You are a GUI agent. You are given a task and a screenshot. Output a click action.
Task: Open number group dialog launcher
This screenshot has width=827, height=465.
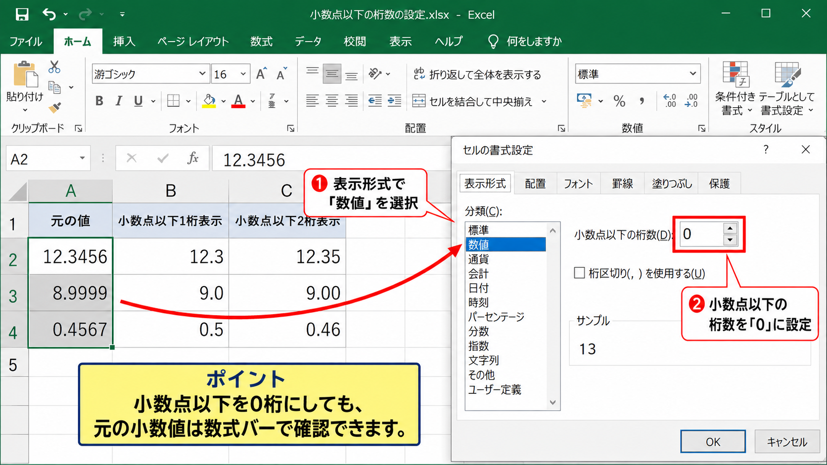(701, 128)
